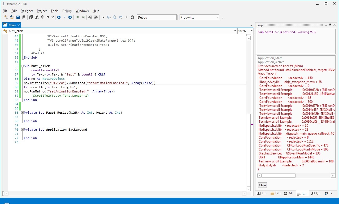Open the Progwhiz dropdown
The width and height of the screenshot is (339, 204).
(218, 17)
